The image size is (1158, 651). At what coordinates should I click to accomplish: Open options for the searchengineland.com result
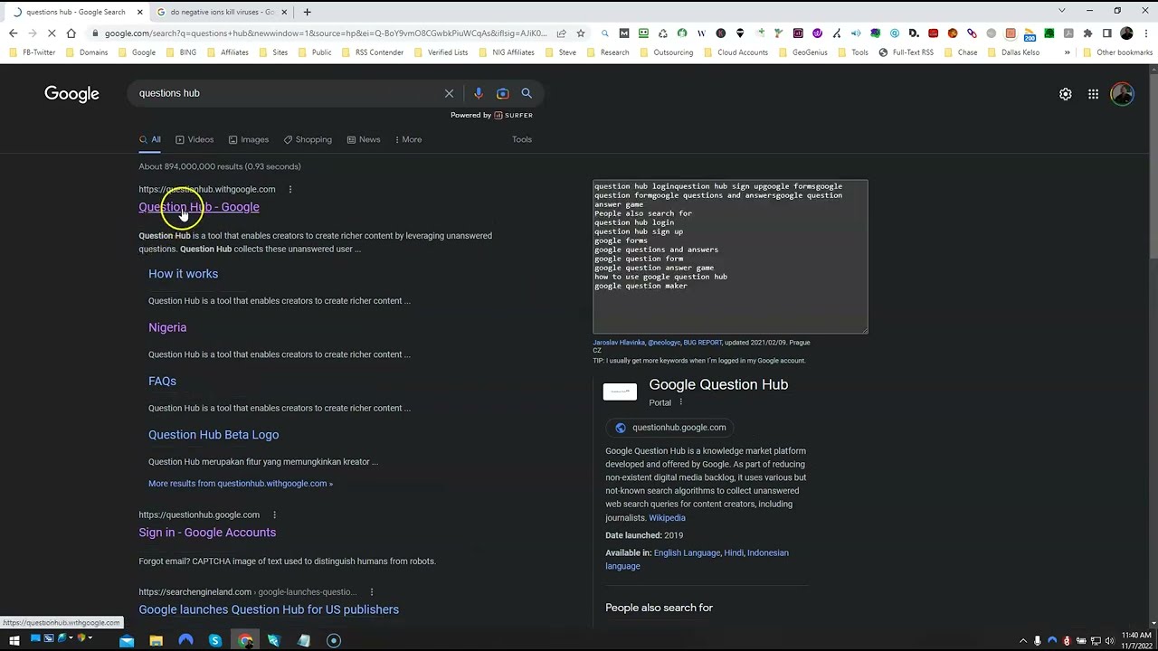(x=371, y=592)
